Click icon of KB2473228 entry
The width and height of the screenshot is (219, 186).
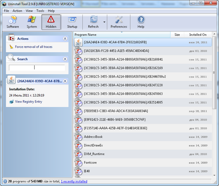click(x=78, y=85)
